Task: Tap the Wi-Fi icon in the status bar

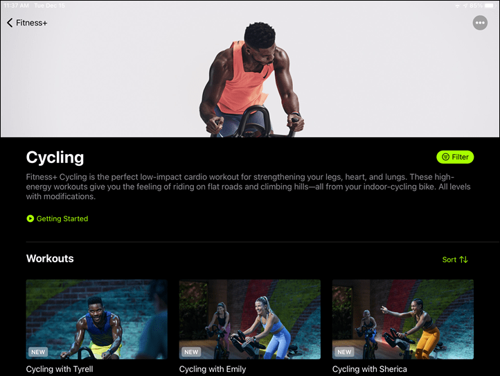Action: (x=457, y=6)
